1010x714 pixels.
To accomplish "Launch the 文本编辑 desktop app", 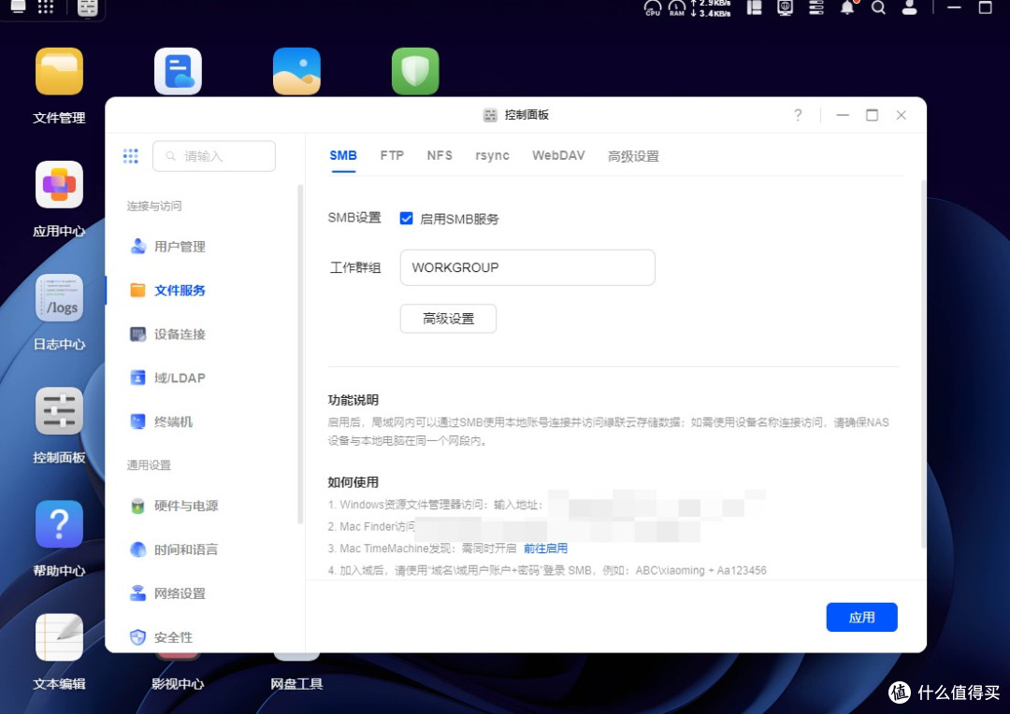I will tap(59, 638).
